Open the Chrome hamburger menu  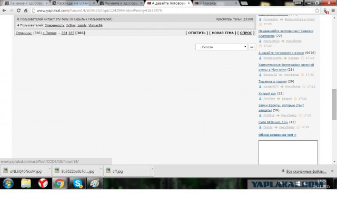click(333, 10)
